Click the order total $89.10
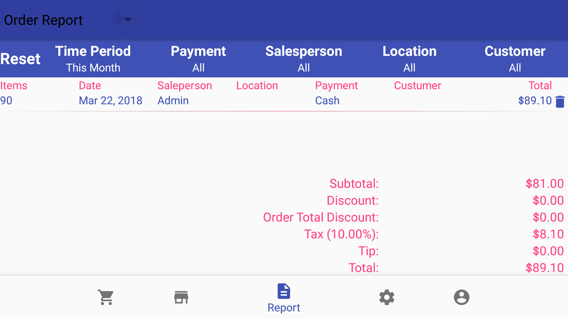This screenshot has height=319, width=568. pos(535,100)
